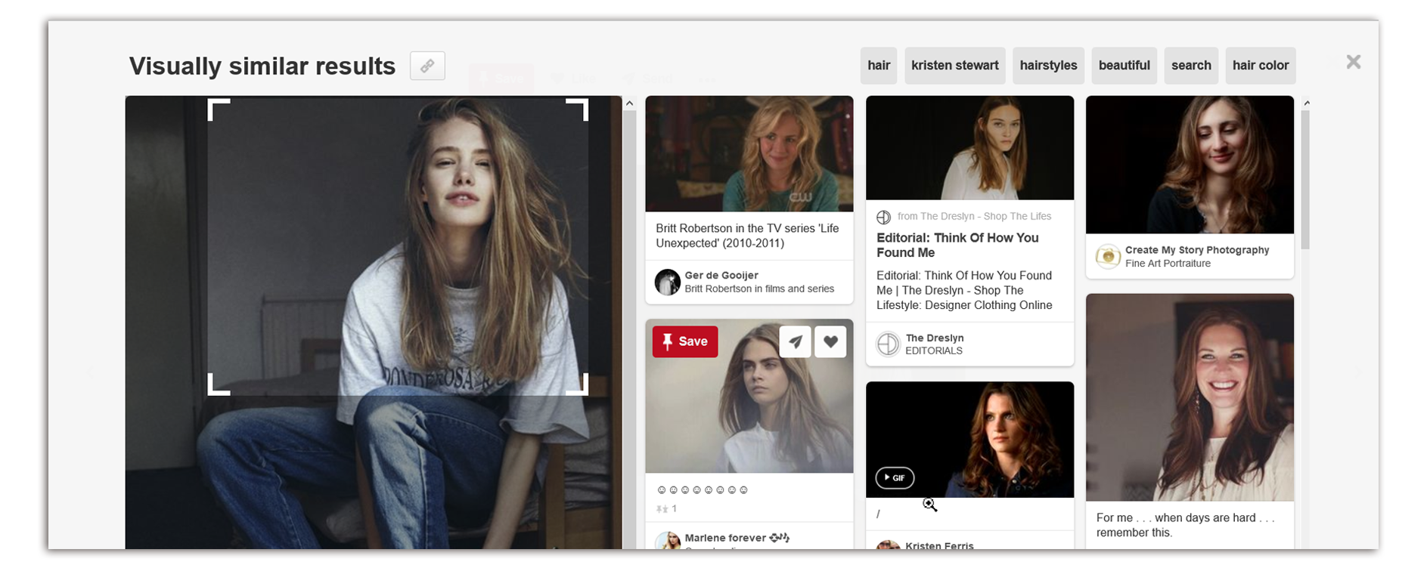
Task: Click the Britt Robertson 'Life Unexpected' caption
Action: [x=747, y=236]
